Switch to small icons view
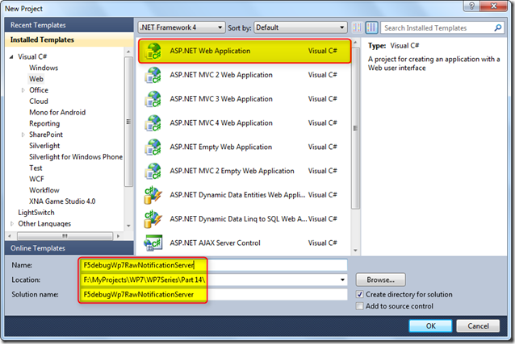This screenshot has height=344, width=515. click(357, 27)
